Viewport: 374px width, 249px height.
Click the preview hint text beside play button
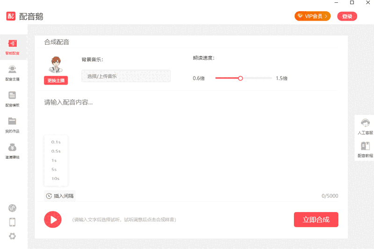coord(124,220)
